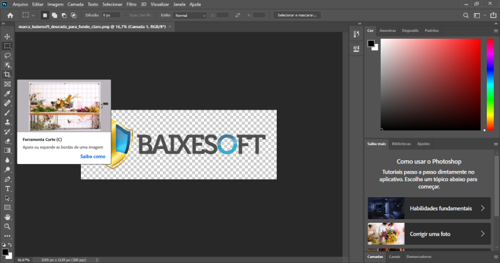Open the Arquivo menu

(20, 4)
